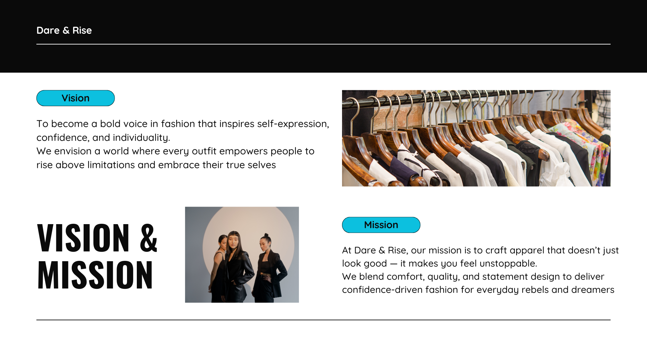The image size is (647, 364).
Task: Select the three models photo
Action: (x=242, y=254)
